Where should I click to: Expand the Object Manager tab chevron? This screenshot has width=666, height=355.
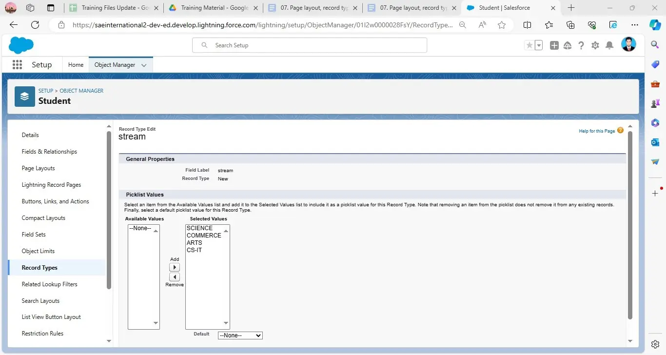pos(144,65)
